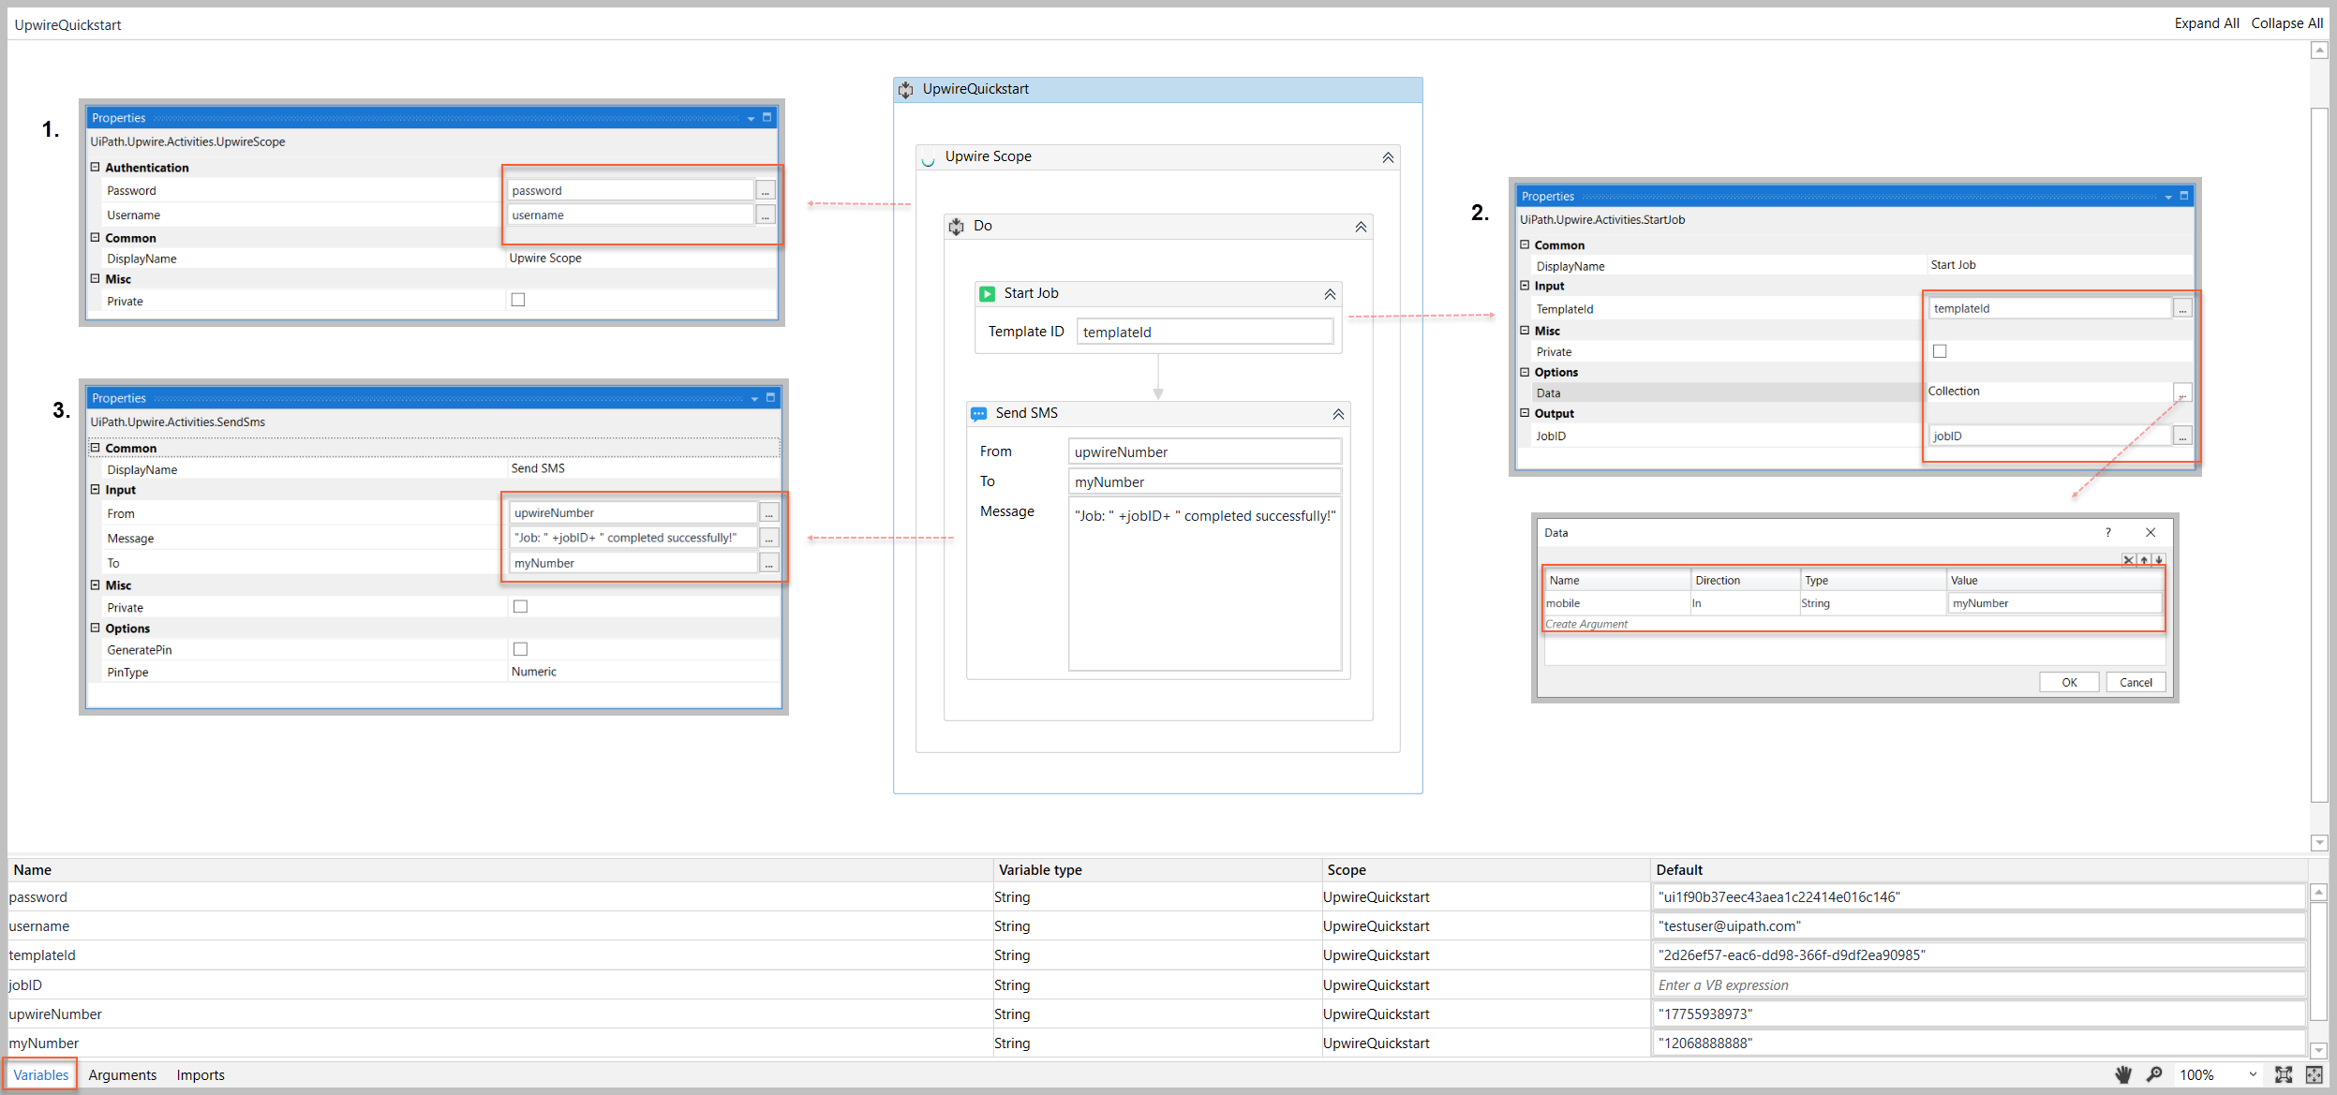Image resolution: width=2337 pixels, height=1095 pixels.
Task: Click the Message text area in Send SMS
Action: 1205,585
